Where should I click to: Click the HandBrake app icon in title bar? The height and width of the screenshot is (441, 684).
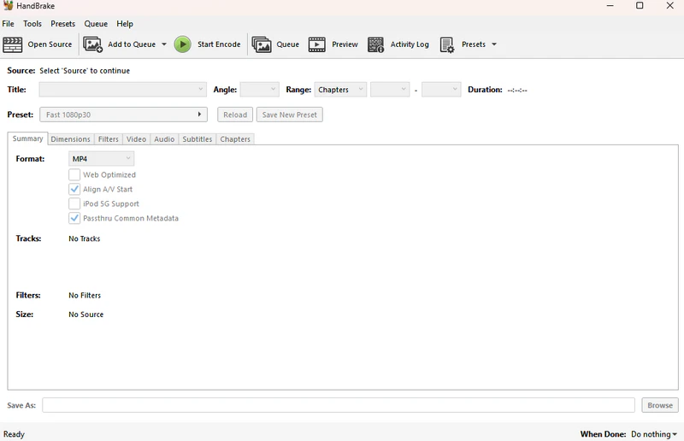[8, 6]
